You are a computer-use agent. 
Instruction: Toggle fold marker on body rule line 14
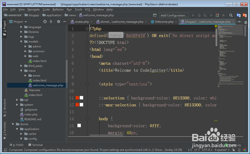(x=87, y=119)
